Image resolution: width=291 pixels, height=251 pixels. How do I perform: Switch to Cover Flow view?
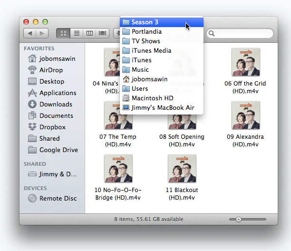pyautogui.click(x=102, y=33)
